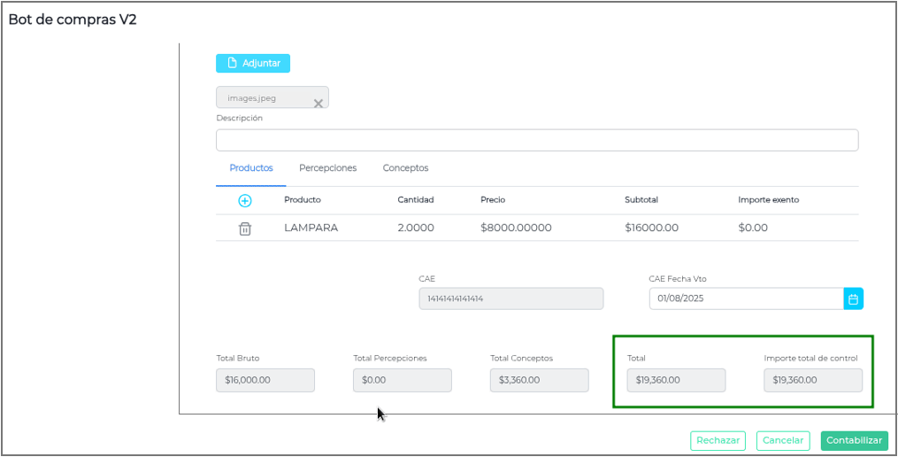Click the Importe exento $0.00 cell
This screenshot has width=898, height=457.
(753, 228)
